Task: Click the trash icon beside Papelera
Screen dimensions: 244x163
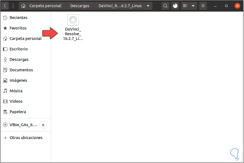Action: pyautogui.click(x=5, y=112)
